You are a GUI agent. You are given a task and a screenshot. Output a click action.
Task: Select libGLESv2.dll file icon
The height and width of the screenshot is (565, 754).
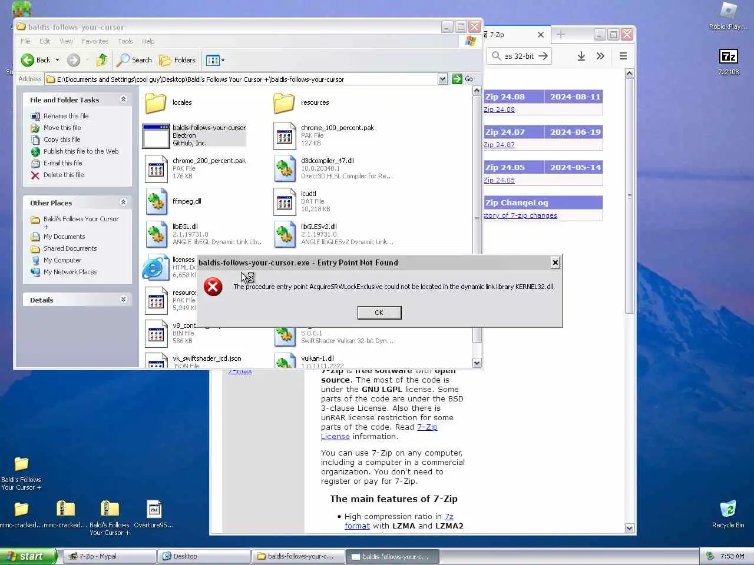click(285, 235)
